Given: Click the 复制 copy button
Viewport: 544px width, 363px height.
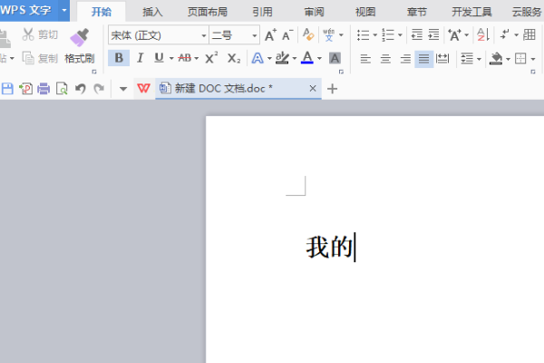Looking at the screenshot, I should (x=40, y=58).
